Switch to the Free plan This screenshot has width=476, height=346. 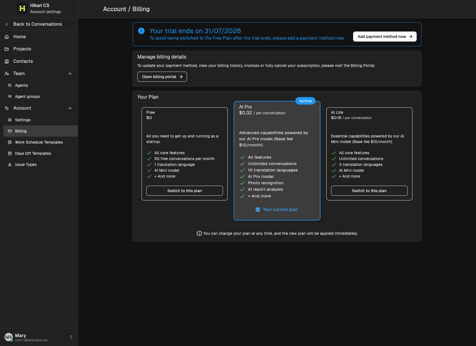coord(184,191)
